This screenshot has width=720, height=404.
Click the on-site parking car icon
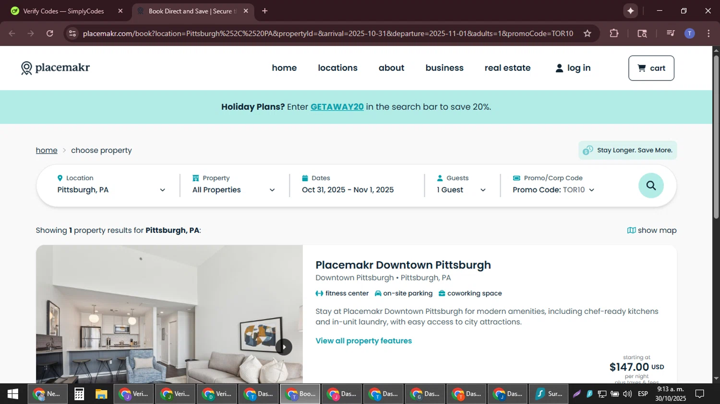378,293
